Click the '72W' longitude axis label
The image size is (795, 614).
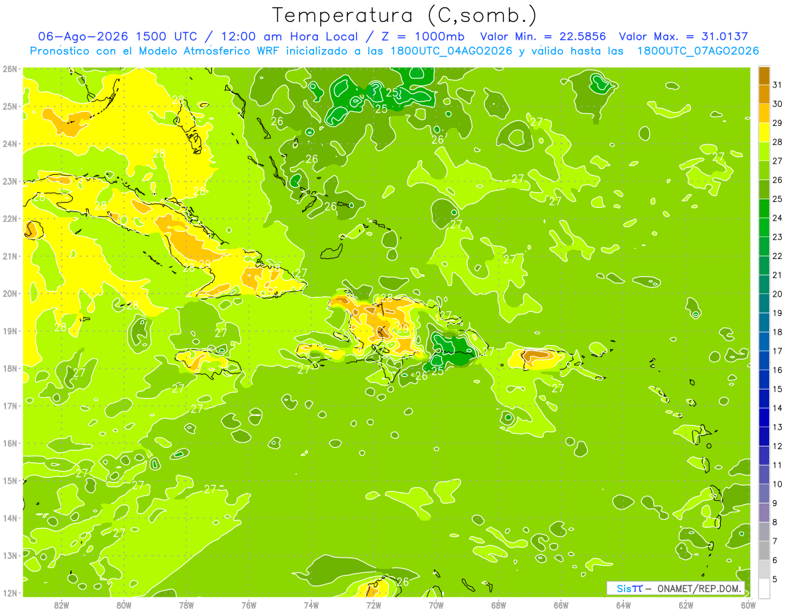click(x=374, y=605)
